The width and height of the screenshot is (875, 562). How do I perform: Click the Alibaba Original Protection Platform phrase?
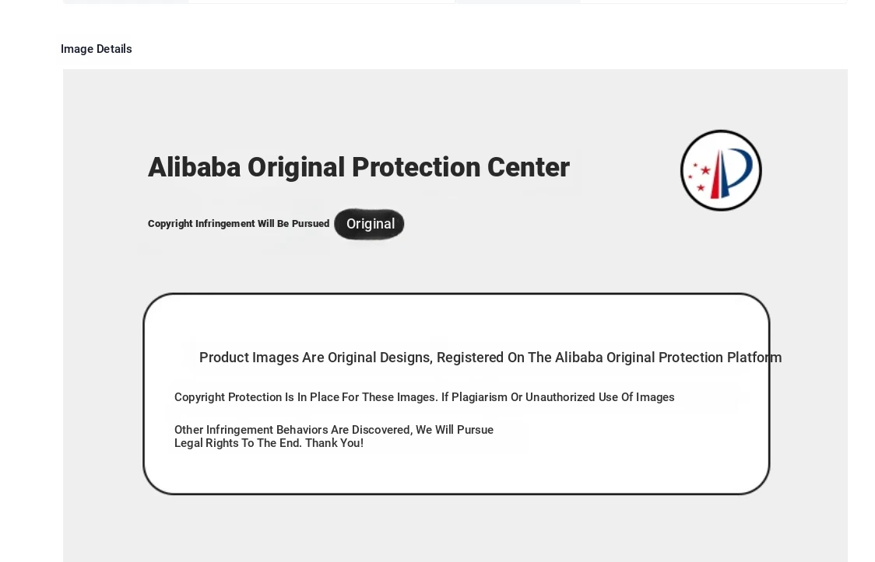click(669, 358)
